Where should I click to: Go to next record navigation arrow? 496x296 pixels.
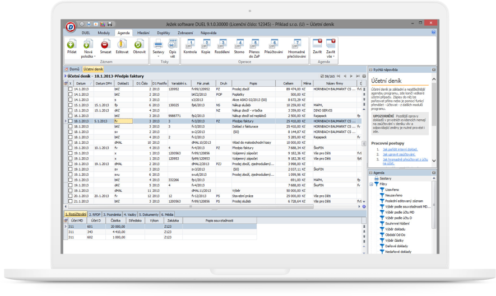point(351,76)
